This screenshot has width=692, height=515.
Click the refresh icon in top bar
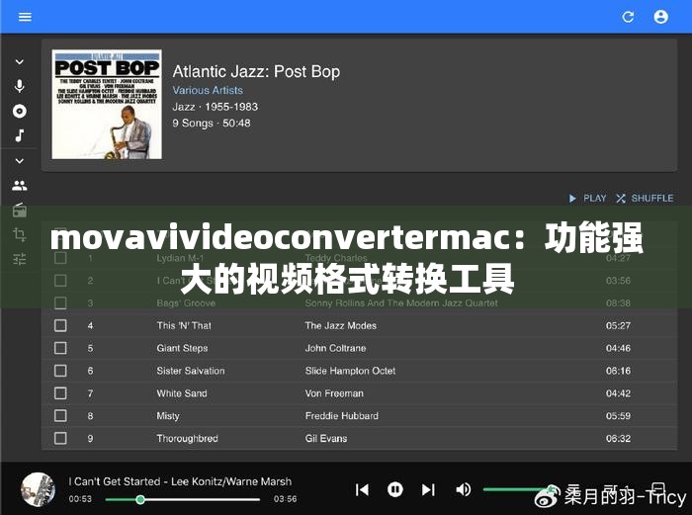[628, 17]
